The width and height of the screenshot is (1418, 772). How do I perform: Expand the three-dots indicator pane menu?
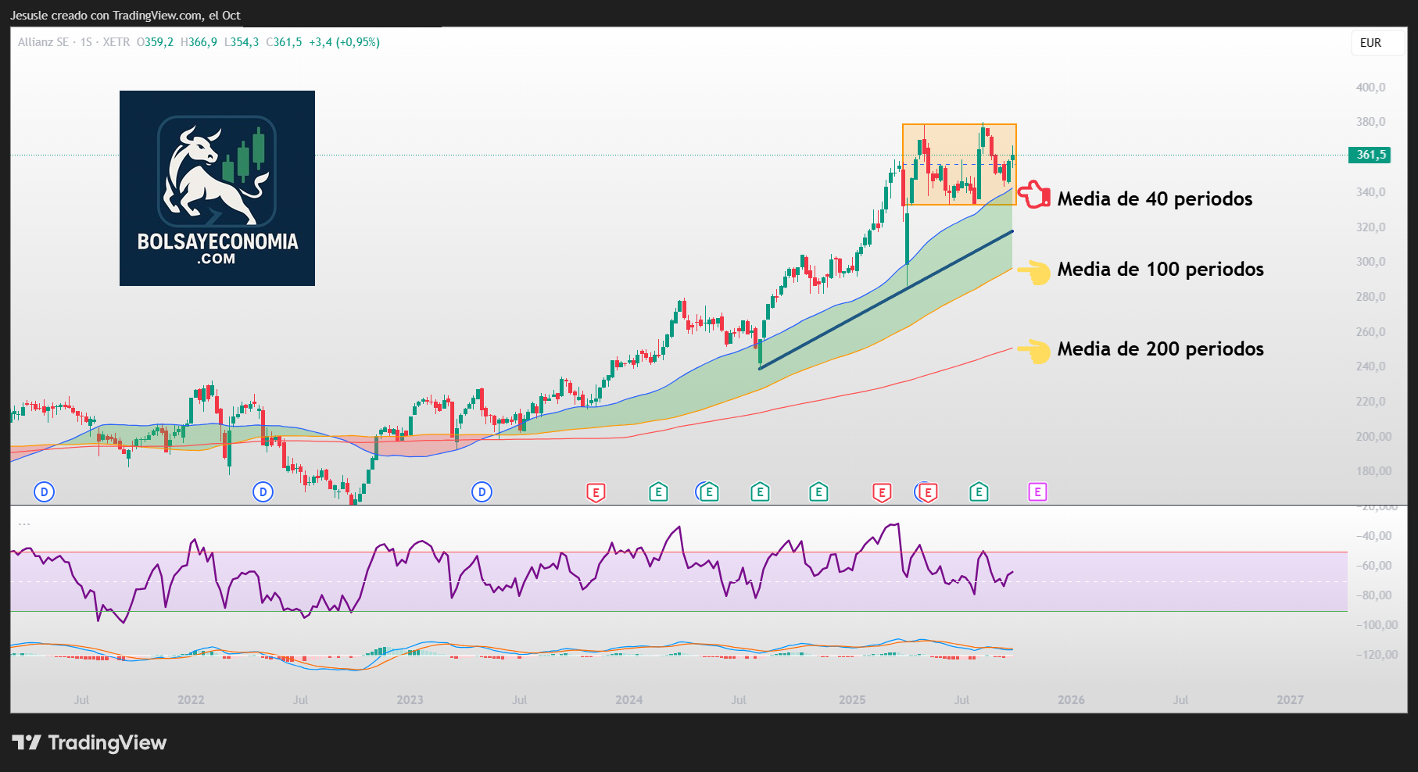[24, 524]
